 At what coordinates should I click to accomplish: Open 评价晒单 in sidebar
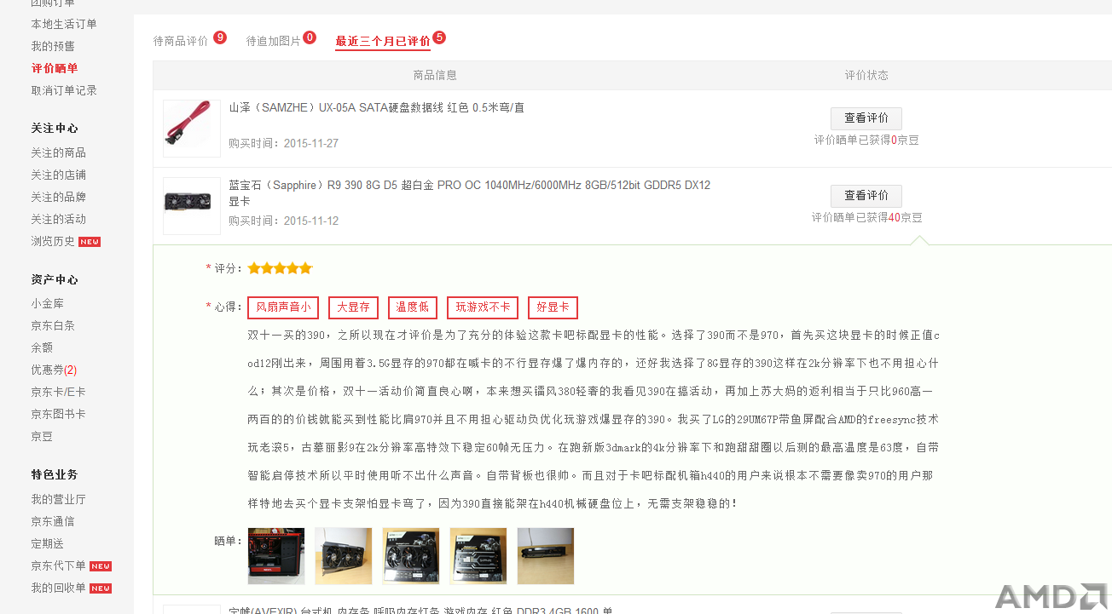[55, 68]
